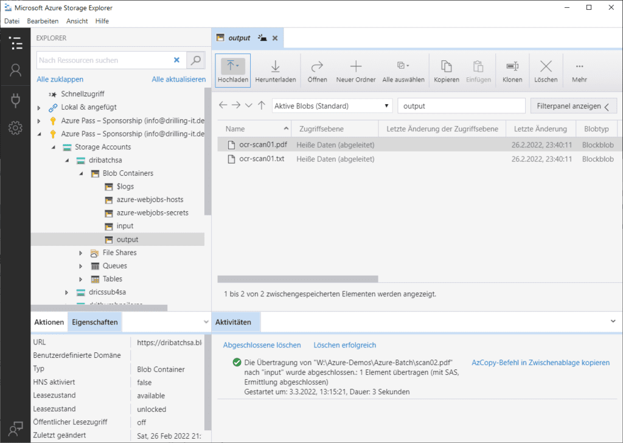Click AzCopy-Befehl in Zwischenablage kopieren
Viewport: 623px width, 443px height.
point(540,363)
